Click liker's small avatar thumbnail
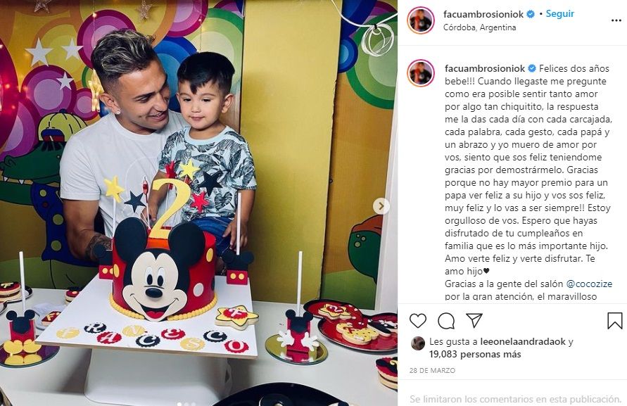Viewport: 627px width, 406px height. pyautogui.click(x=418, y=343)
